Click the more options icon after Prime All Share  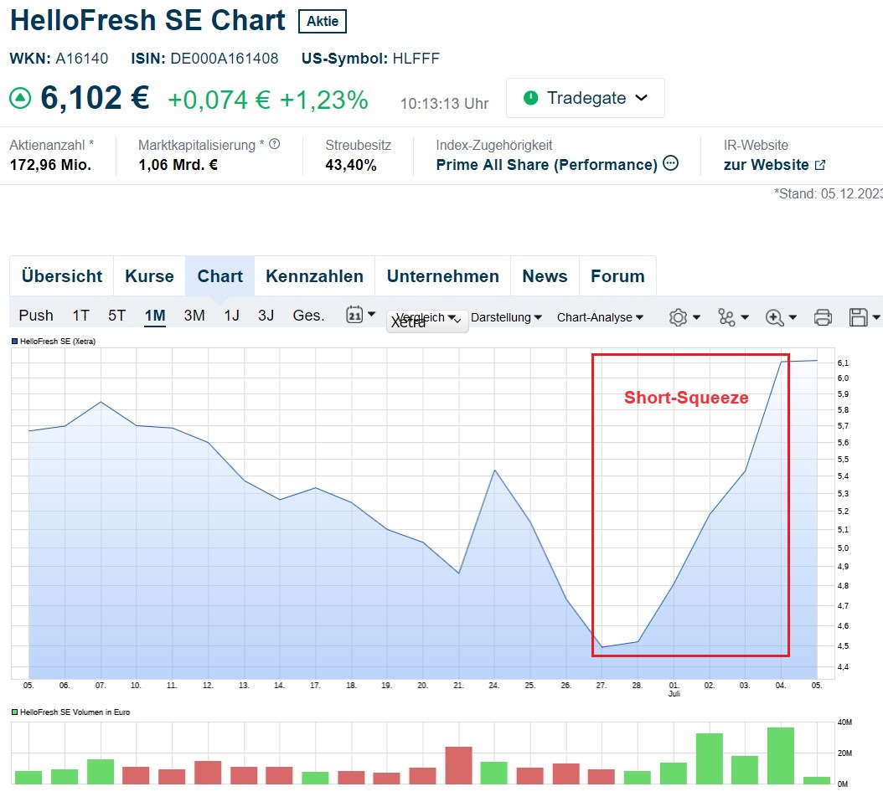pyautogui.click(x=670, y=164)
